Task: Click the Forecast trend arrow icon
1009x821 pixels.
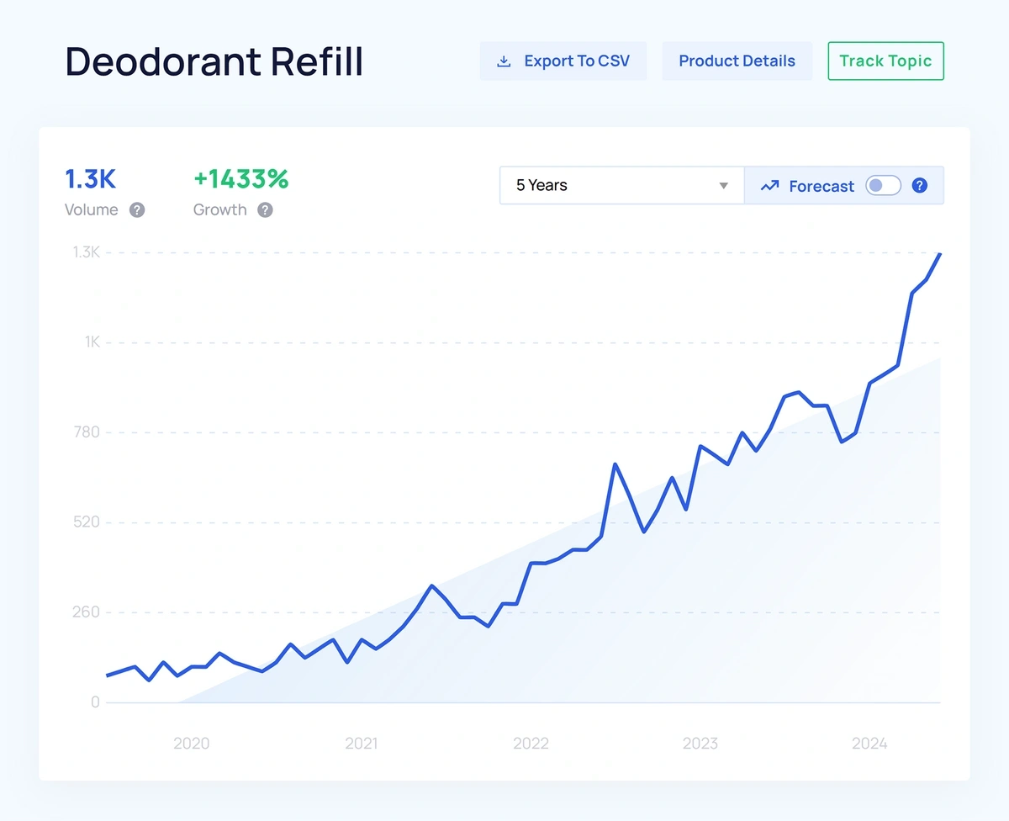Action: (769, 186)
